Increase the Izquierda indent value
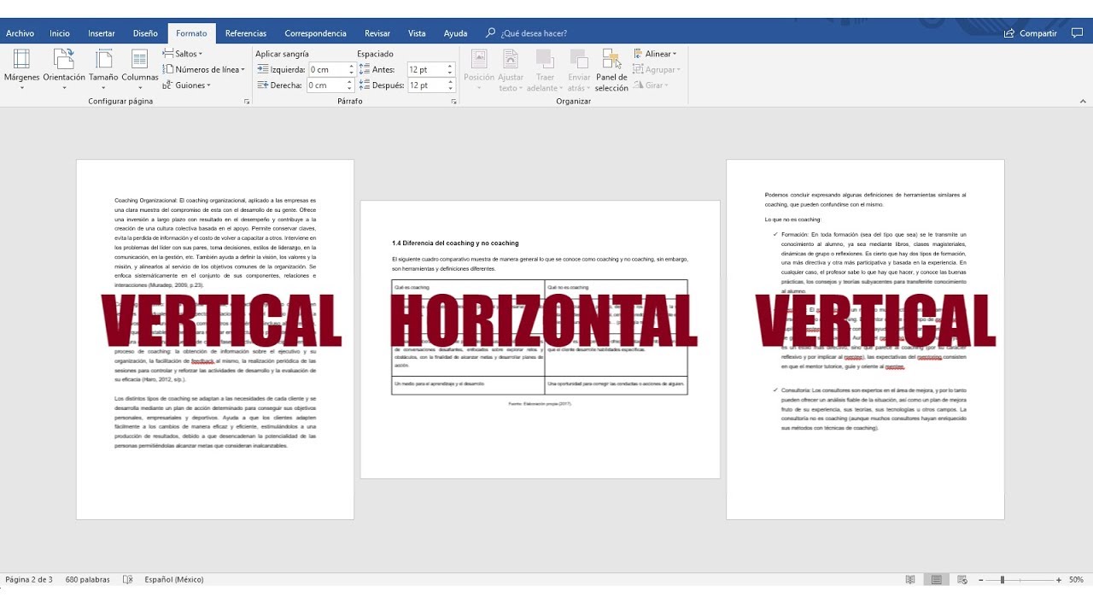This screenshot has height=615, width=1093. click(350, 66)
